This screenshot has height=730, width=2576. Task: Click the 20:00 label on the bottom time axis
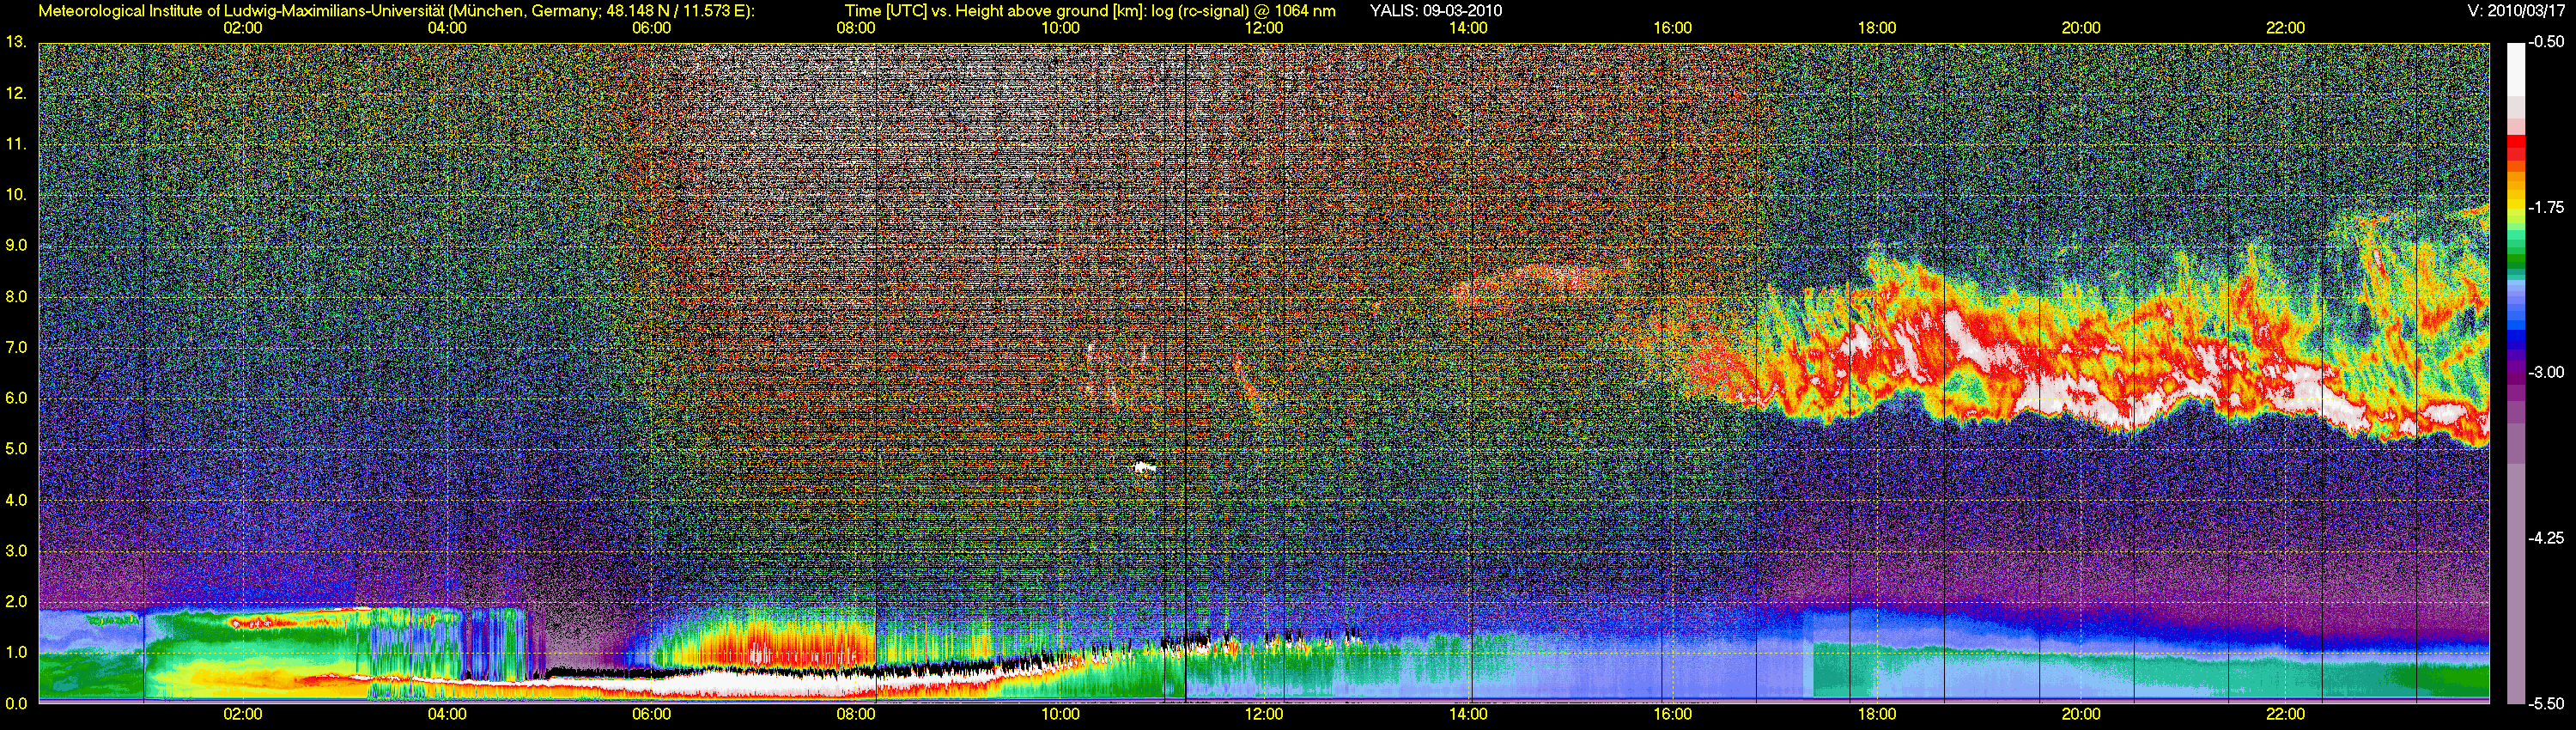pyautogui.click(x=2081, y=715)
